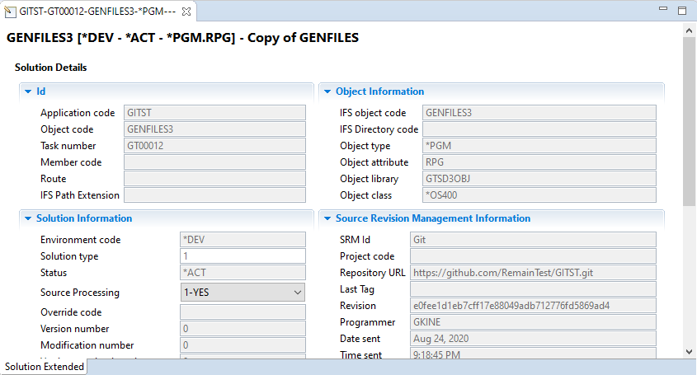The height and width of the screenshot is (375, 697).
Task: Click the editor tab's file icon
Action: [11, 12]
